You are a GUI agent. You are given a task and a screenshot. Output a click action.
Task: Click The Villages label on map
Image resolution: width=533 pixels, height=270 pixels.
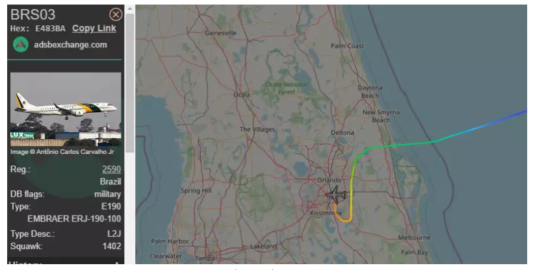click(257, 129)
